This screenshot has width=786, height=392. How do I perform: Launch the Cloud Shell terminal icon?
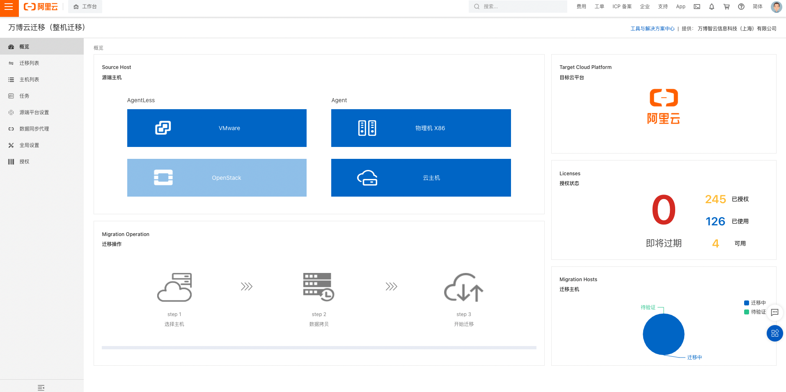point(697,7)
